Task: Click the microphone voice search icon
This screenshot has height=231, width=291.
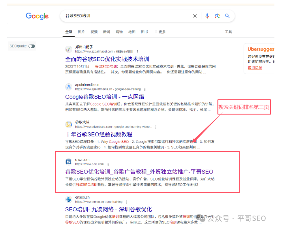Action: click(x=207, y=16)
